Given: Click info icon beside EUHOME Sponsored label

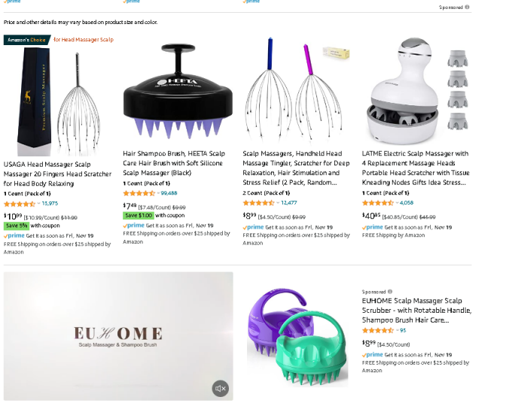Looking at the screenshot, I should point(390,292).
